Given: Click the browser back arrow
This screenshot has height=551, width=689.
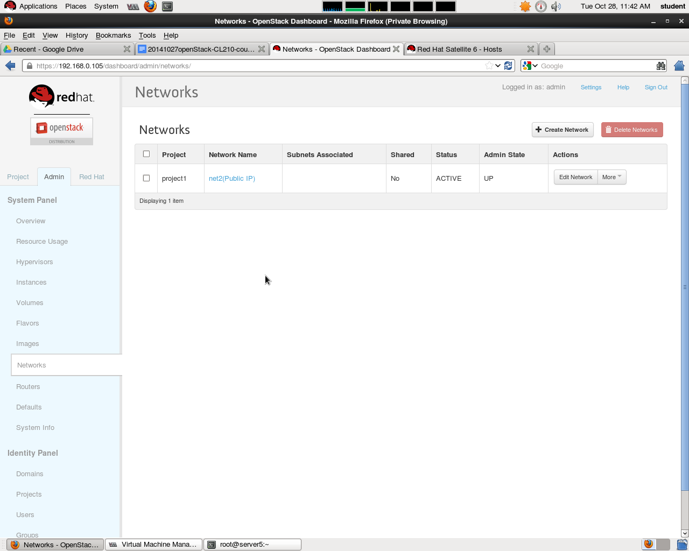Looking at the screenshot, I should tap(10, 66).
